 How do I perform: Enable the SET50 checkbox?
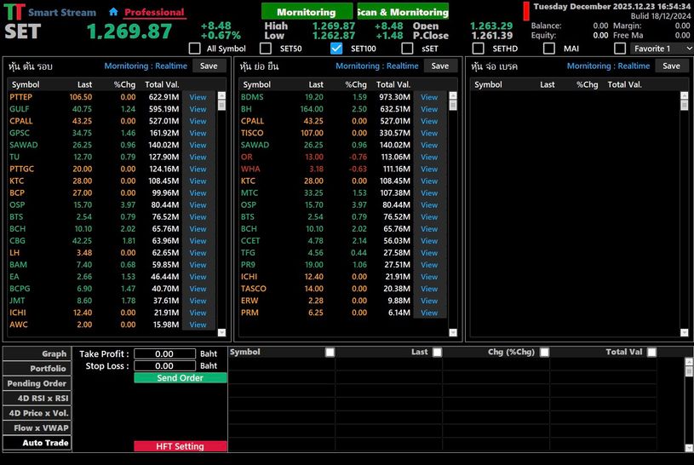[266, 49]
